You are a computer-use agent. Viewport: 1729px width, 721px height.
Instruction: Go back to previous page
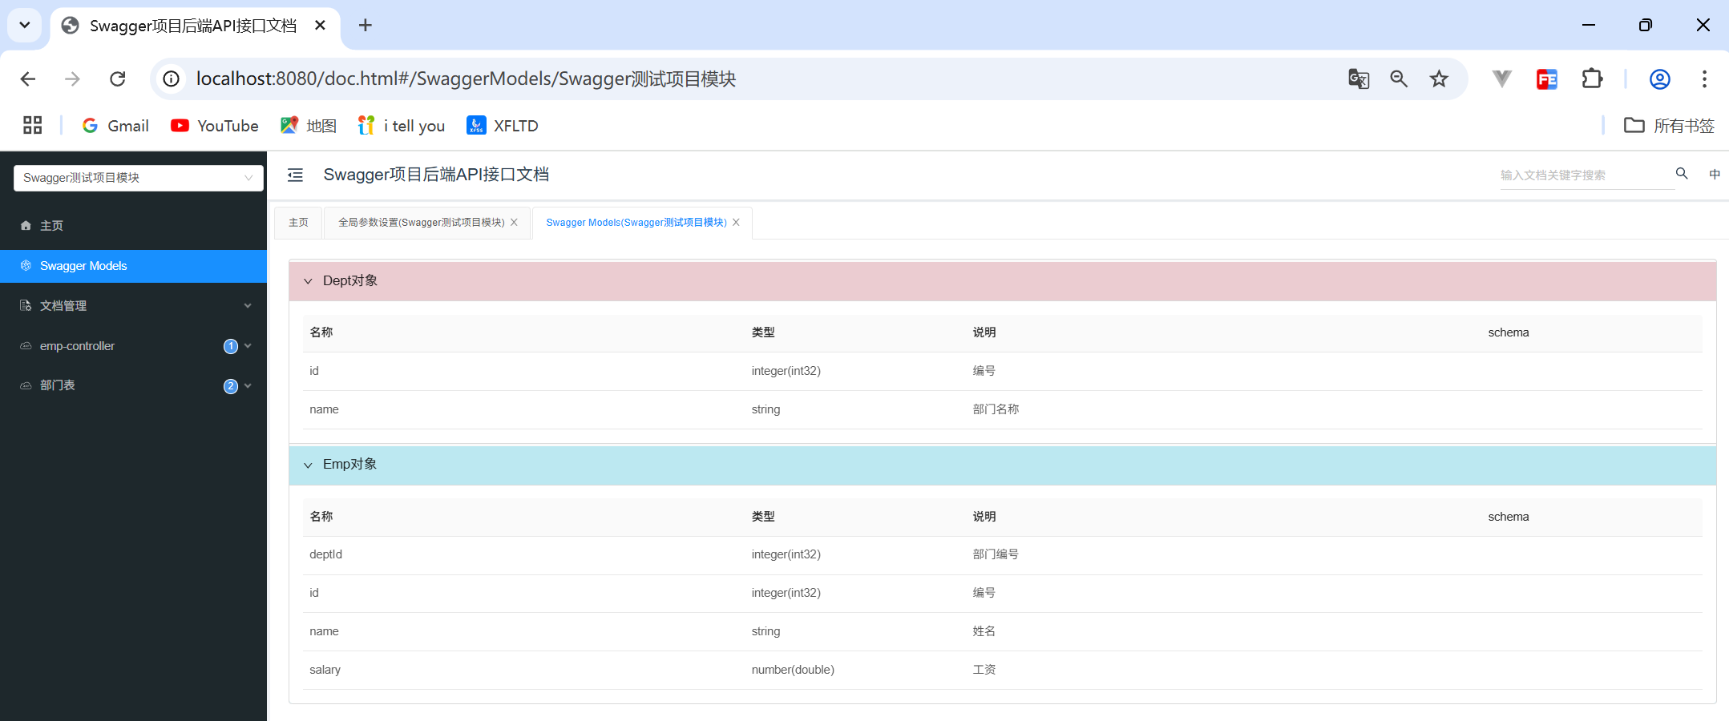[28, 79]
